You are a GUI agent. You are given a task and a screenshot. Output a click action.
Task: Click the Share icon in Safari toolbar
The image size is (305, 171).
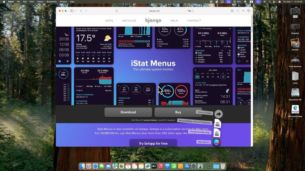point(238,11)
